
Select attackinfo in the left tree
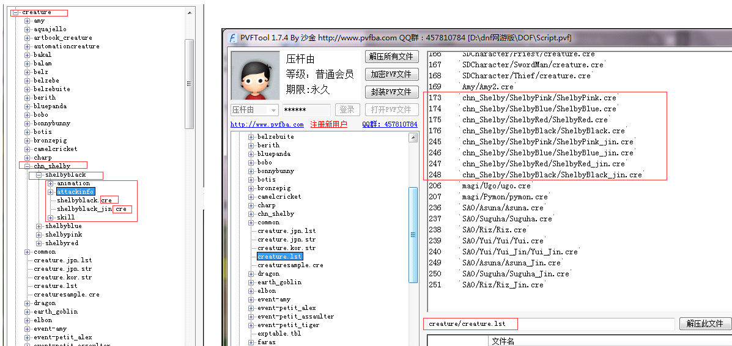tap(76, 191)
